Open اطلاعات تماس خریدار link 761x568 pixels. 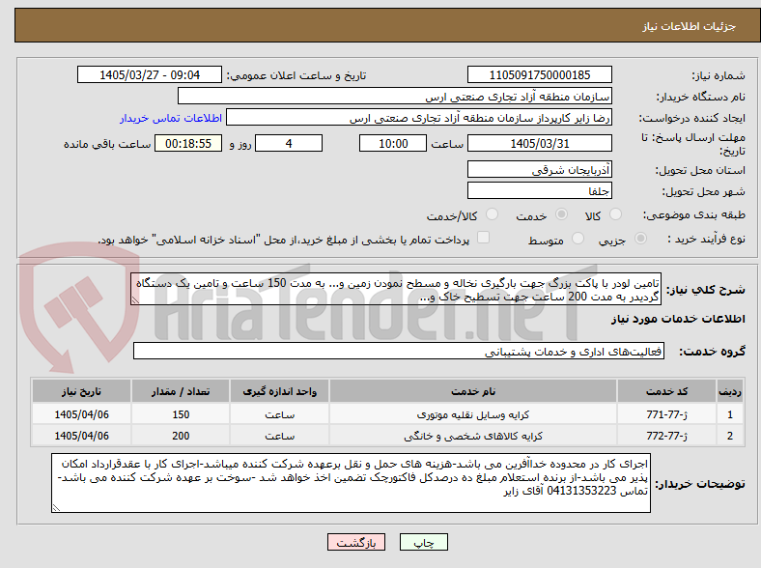(171, 118)
